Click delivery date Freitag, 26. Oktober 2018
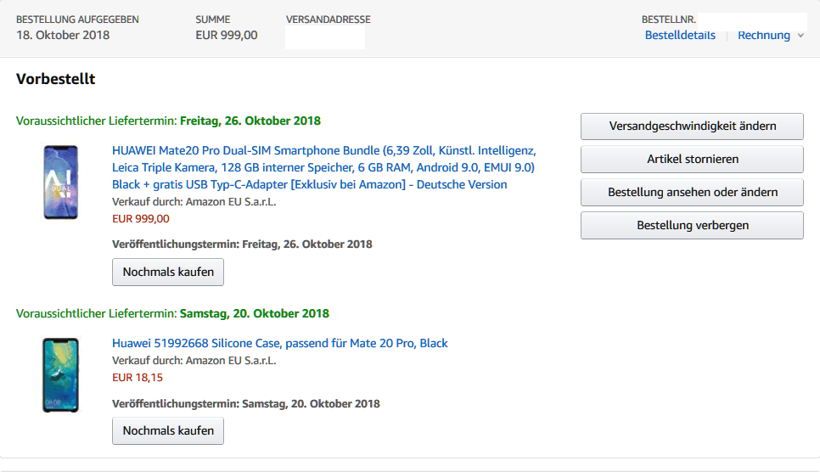Image resolution: width=820 pixels, height=472 pixels. [x=250, y=121]
